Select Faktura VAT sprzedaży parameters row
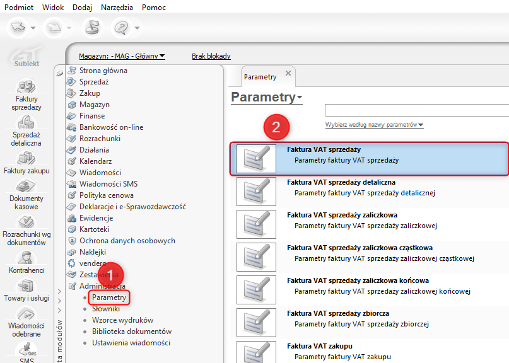The width and height of the screenshot is (509, 363). [x=370, y=159]
